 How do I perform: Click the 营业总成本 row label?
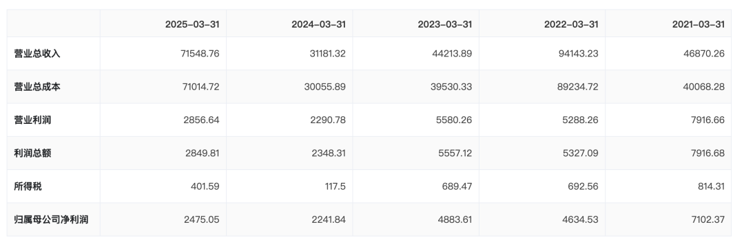click(x=37, y=87)
